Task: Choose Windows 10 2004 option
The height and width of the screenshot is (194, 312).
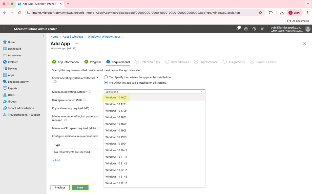Action: [x=154, y=143]
